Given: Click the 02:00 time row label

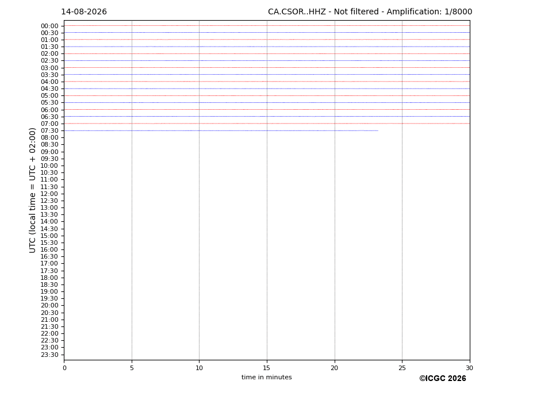Looking at the screenshot, I should pos(49,53).
